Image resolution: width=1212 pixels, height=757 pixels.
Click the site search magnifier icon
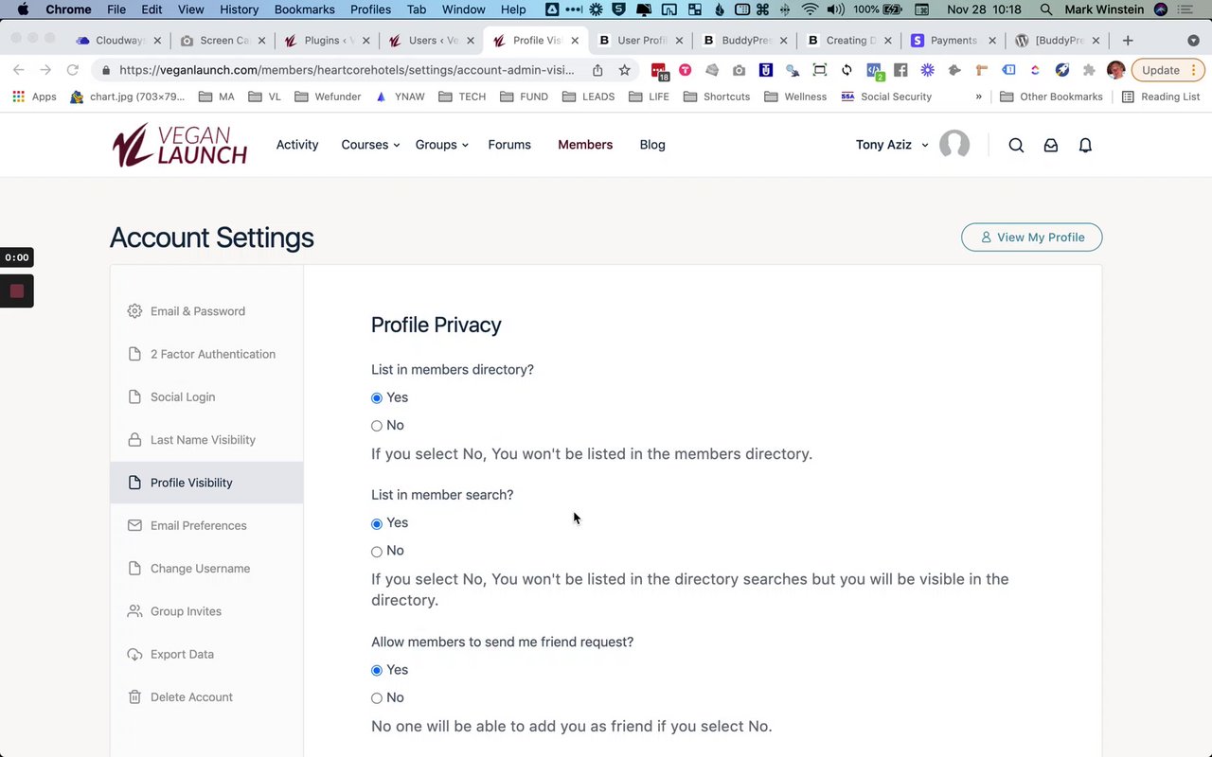[x=1016, y=145]
